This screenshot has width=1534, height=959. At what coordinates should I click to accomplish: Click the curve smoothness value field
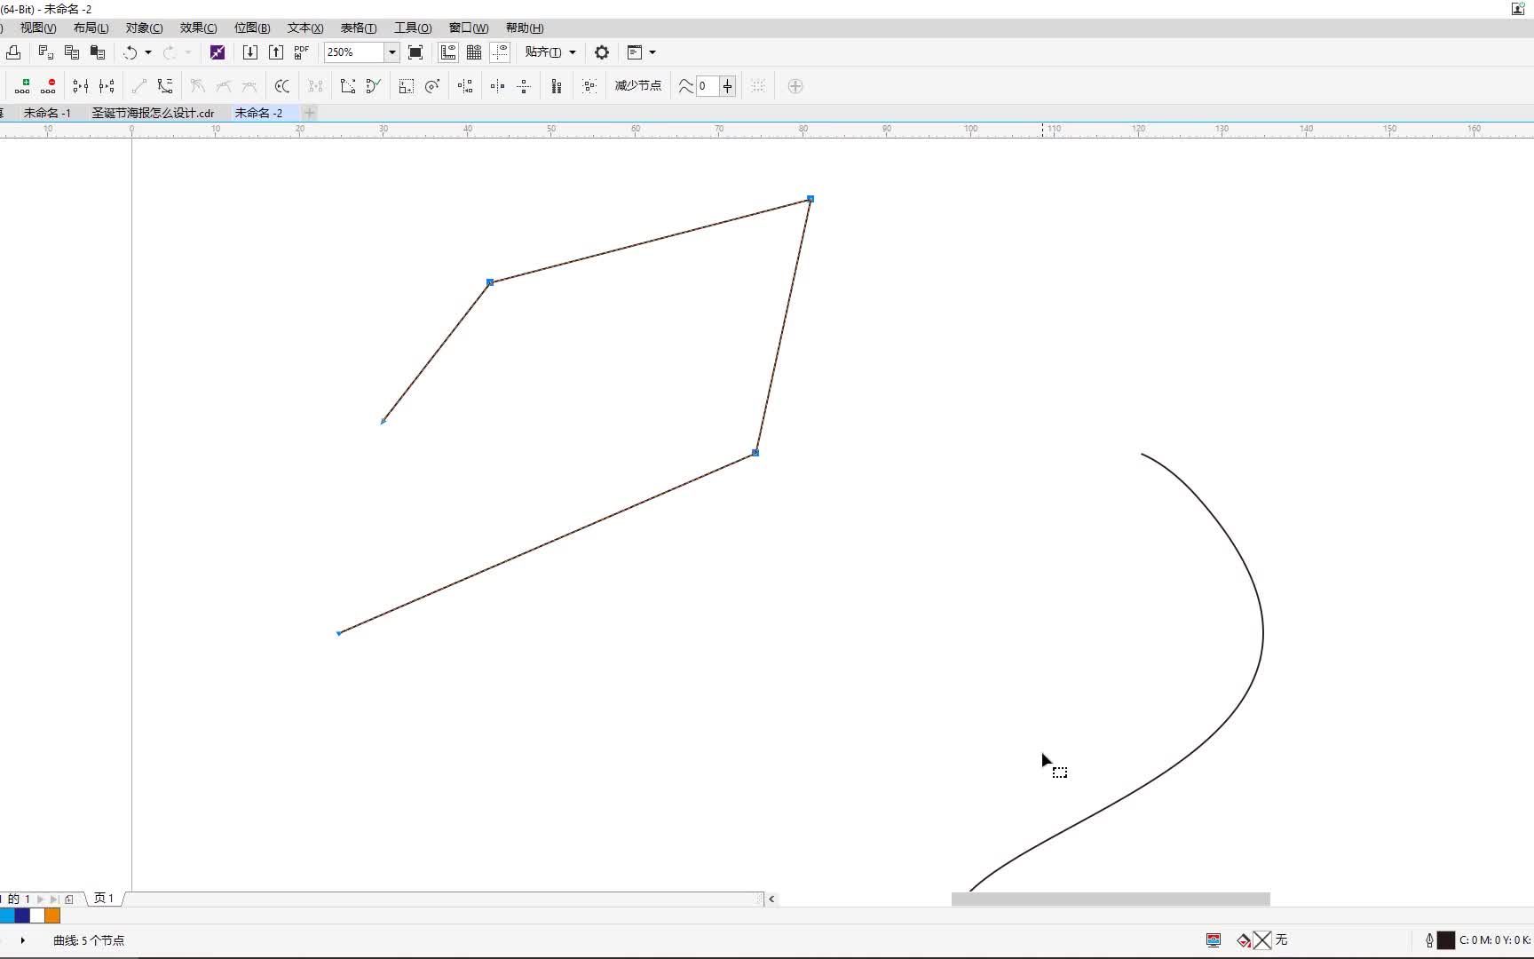point(708,86)
